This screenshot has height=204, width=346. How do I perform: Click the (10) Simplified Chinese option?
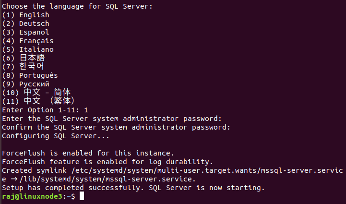(36, 93)
